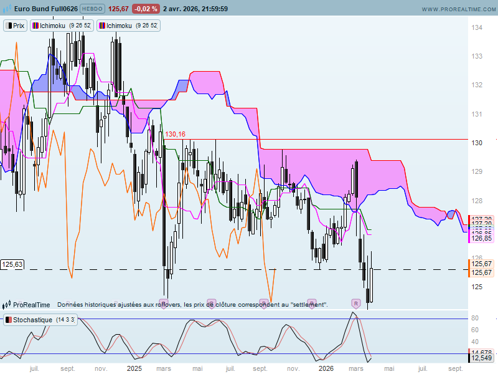Click the first Ichimoku indicator color icon
This screenshot has width=498, height=374.
[35, 26]
